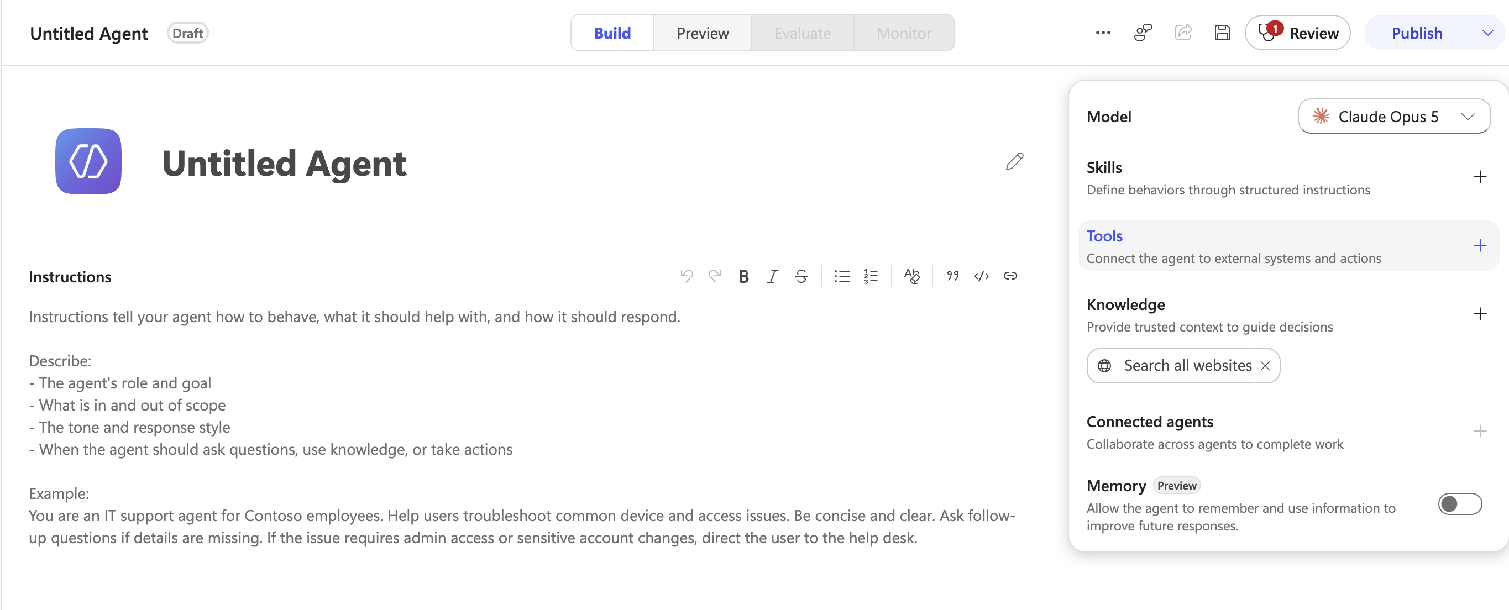
Task: Add a new skill with plus
Action: [x=1480, y=177]
